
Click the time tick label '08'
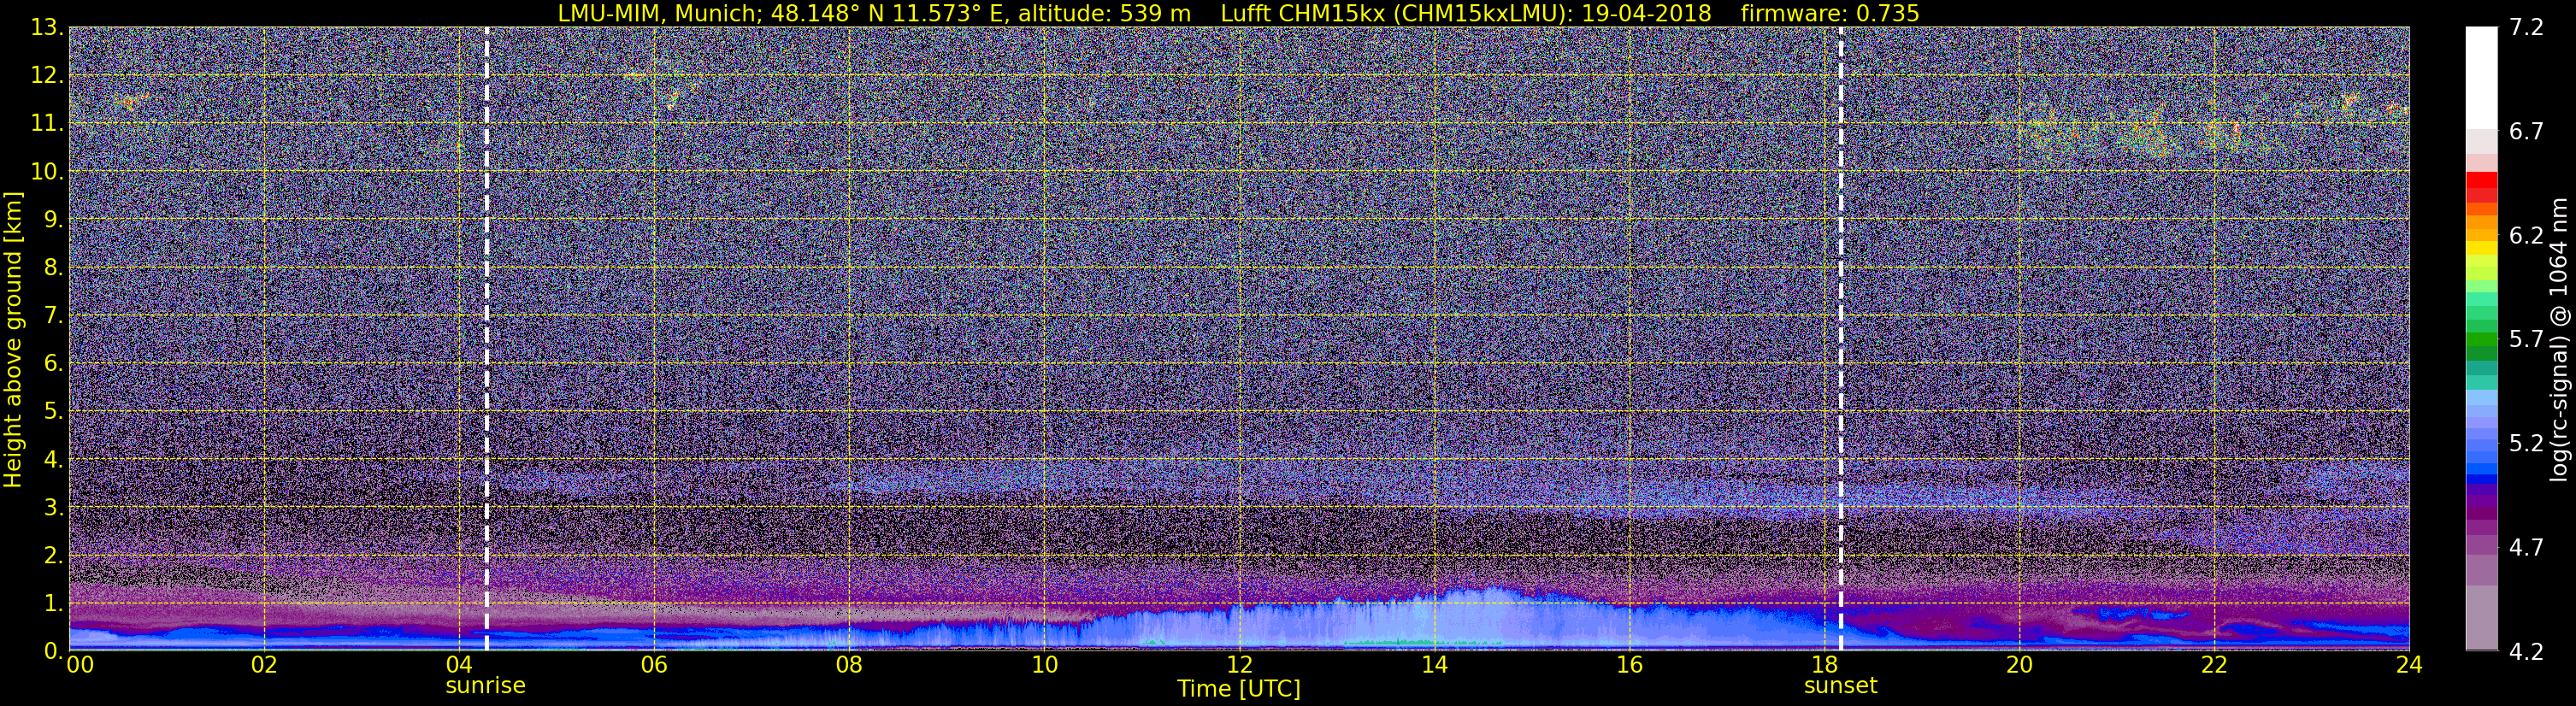849,665
